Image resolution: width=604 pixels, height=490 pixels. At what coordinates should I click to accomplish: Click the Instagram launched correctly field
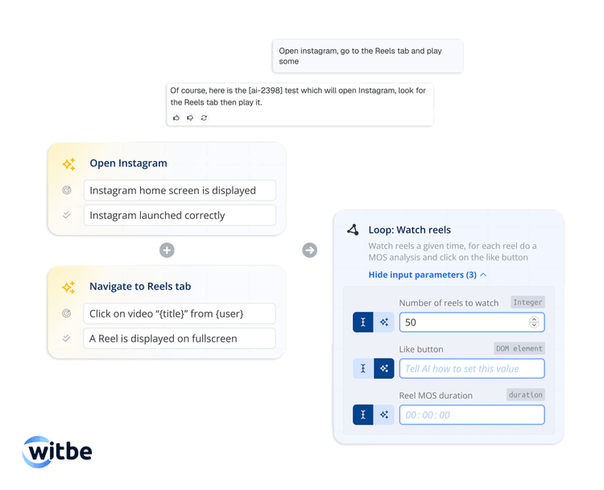180,215
